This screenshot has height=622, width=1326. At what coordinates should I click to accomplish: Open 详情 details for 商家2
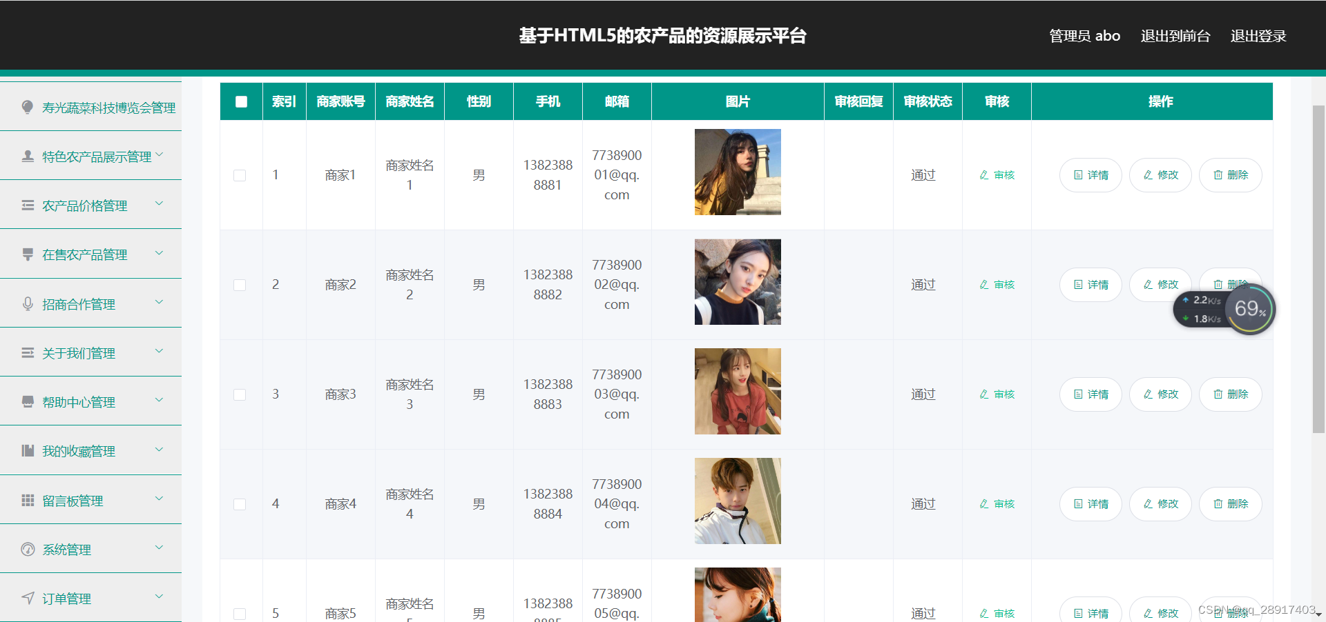(1090, 285)
